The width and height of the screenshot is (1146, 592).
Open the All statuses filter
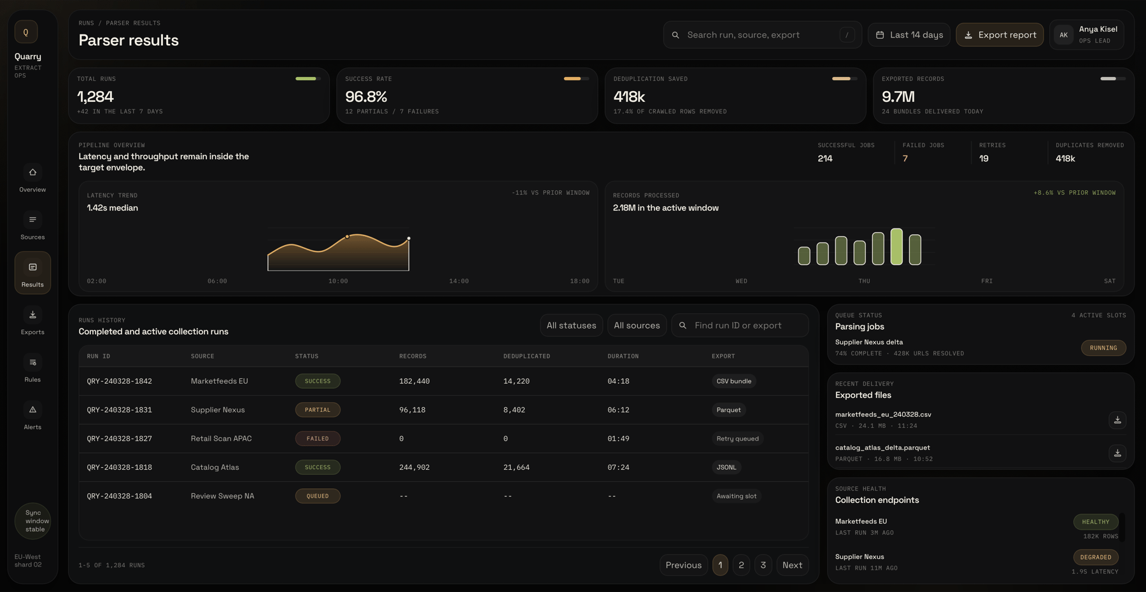click(571, 325)
